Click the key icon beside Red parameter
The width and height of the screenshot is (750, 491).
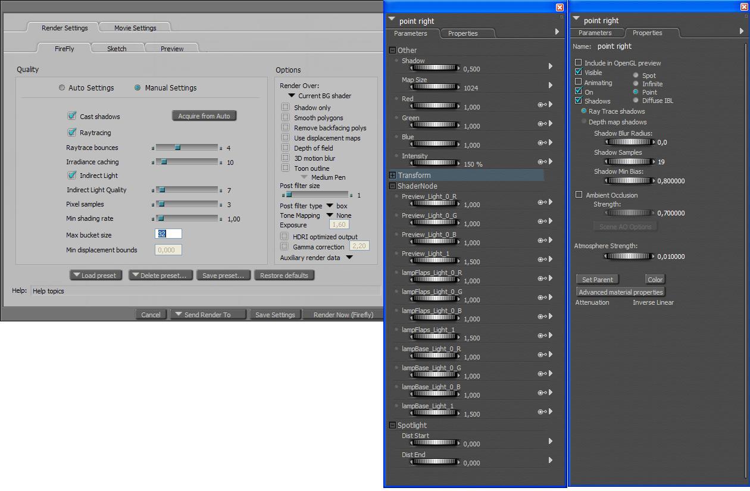pyautogui.click(x=542, y=105)
